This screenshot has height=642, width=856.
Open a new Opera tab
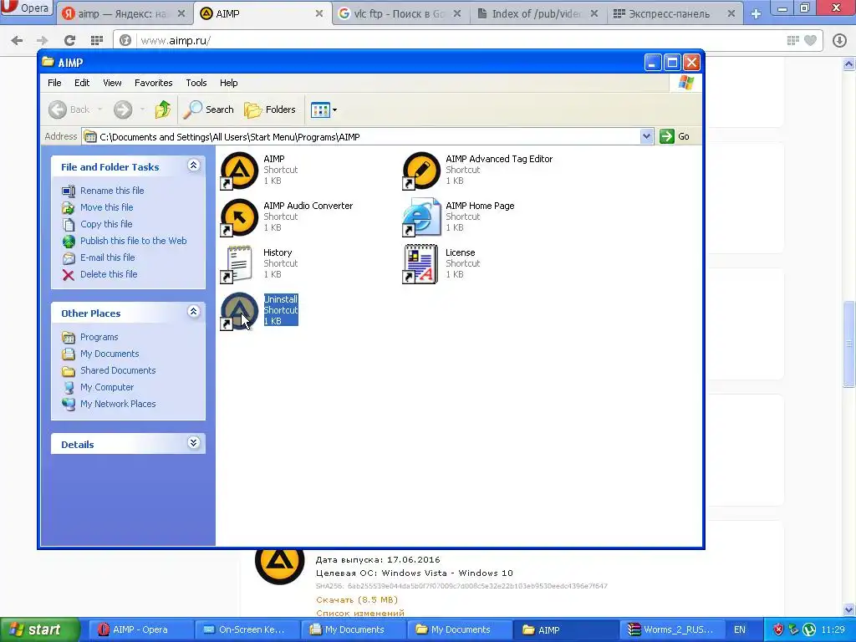pos(756,14)
